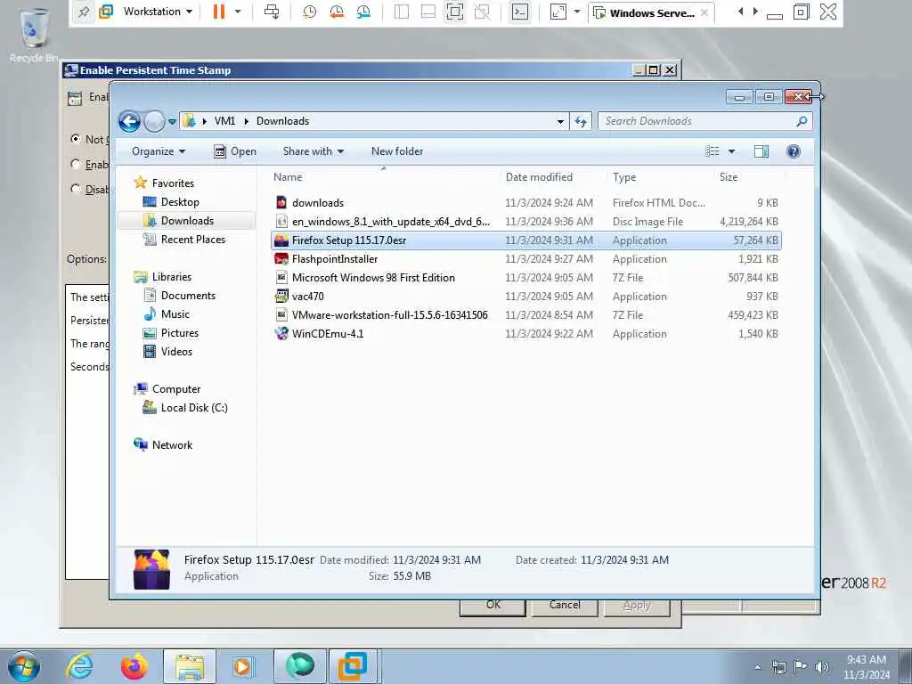
Task: Sort by Name column header
Action: point(384,177)
